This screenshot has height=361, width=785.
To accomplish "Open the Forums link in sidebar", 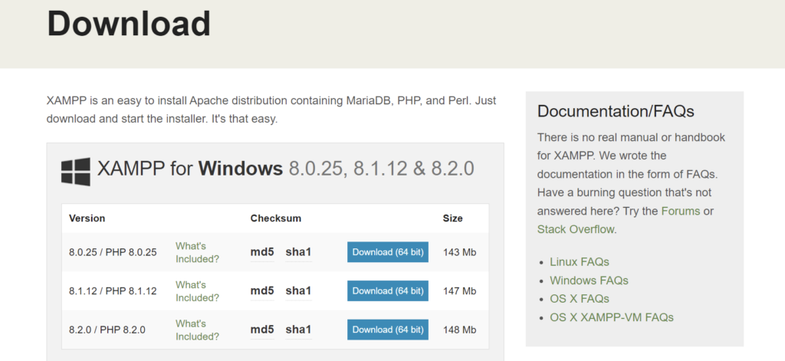I will tap(681, 211).
